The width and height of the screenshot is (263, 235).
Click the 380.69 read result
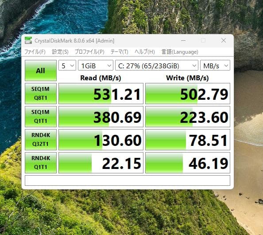coord(101,117)
